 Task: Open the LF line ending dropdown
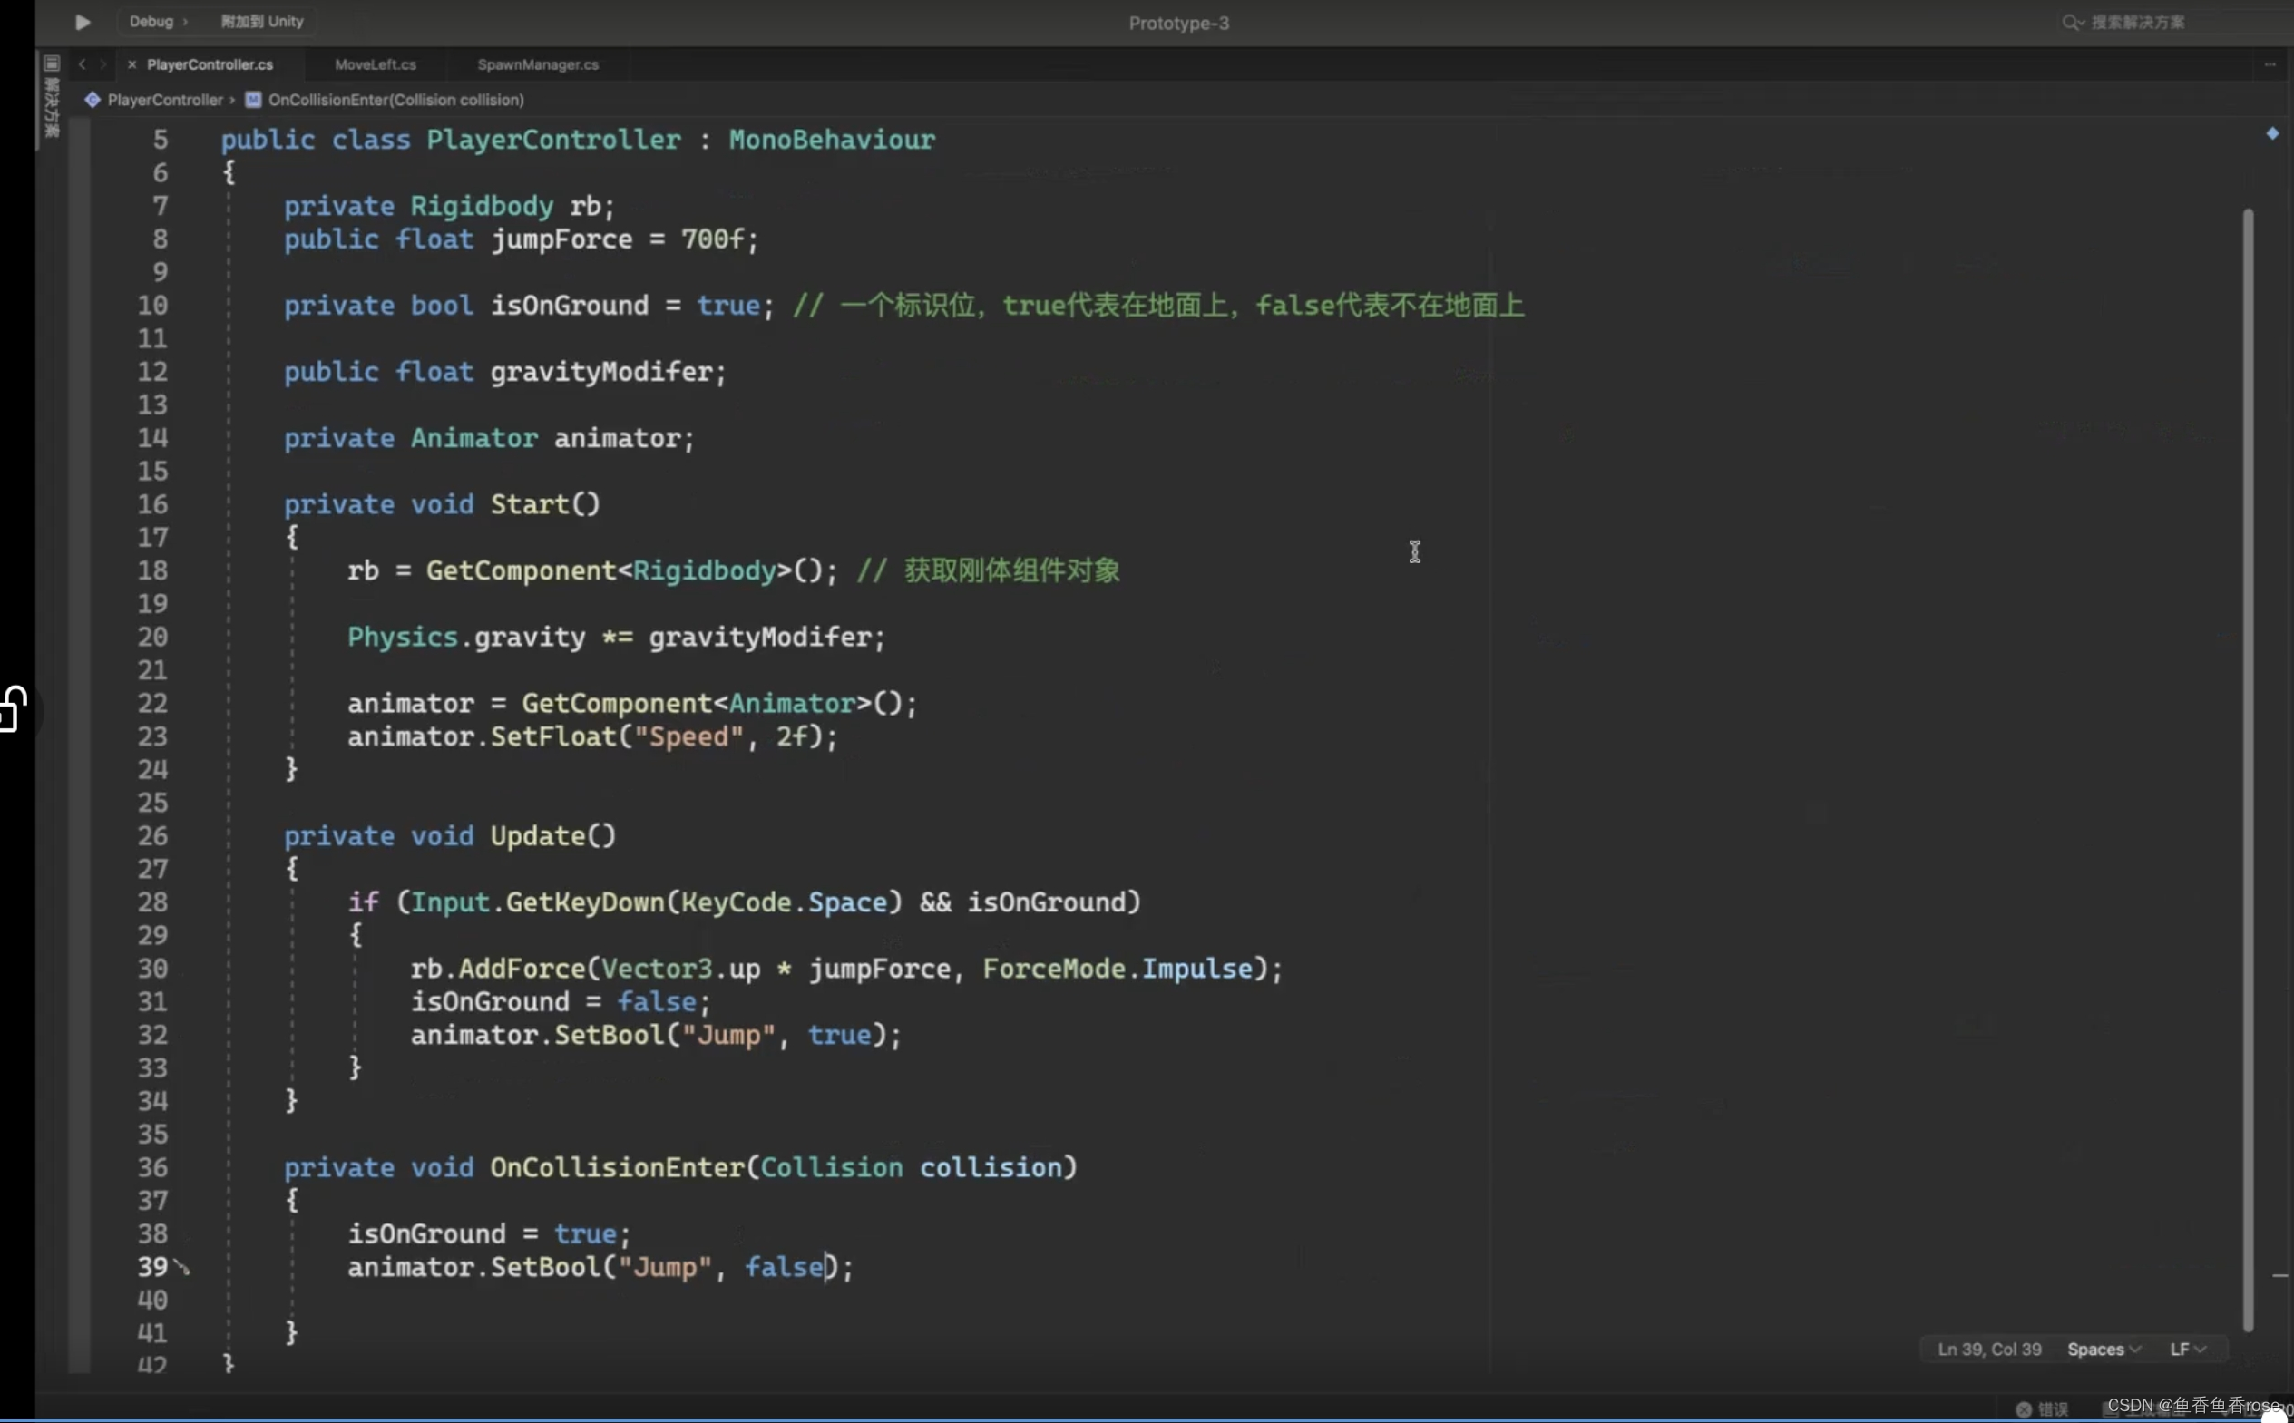2188,1350
